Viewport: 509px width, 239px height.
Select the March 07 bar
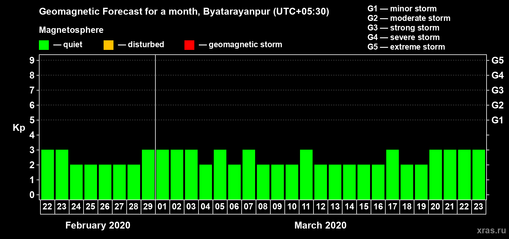pos(249,174)
